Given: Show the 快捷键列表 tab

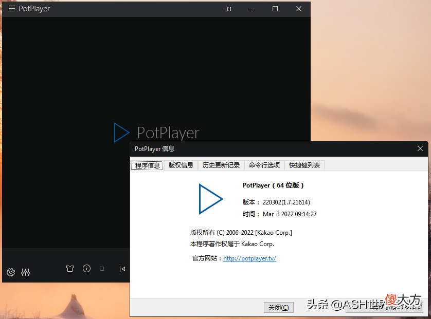Looking at the screenshot, I should pos(304,165).
